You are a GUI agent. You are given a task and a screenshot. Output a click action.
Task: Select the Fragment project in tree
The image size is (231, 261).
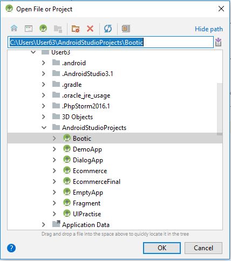[x=86, y=203]
